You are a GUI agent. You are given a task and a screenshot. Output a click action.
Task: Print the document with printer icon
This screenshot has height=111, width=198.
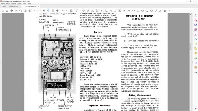(x=11, y=11)
